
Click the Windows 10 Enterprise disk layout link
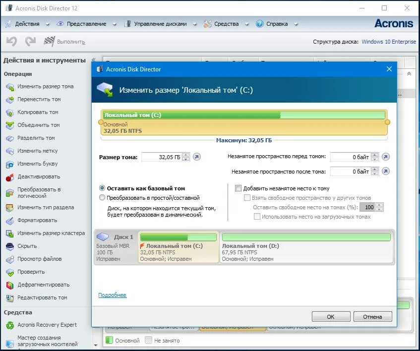389,42
